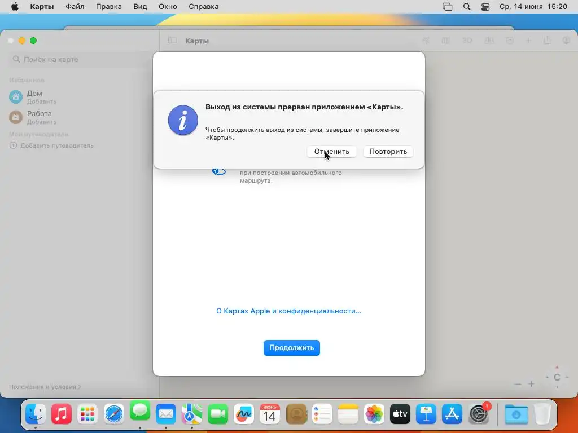The width and height of the screenshot is (578, 433).
Task: Open О Картах Apple и конфиденциальности link
Action: tap(288, 311)
